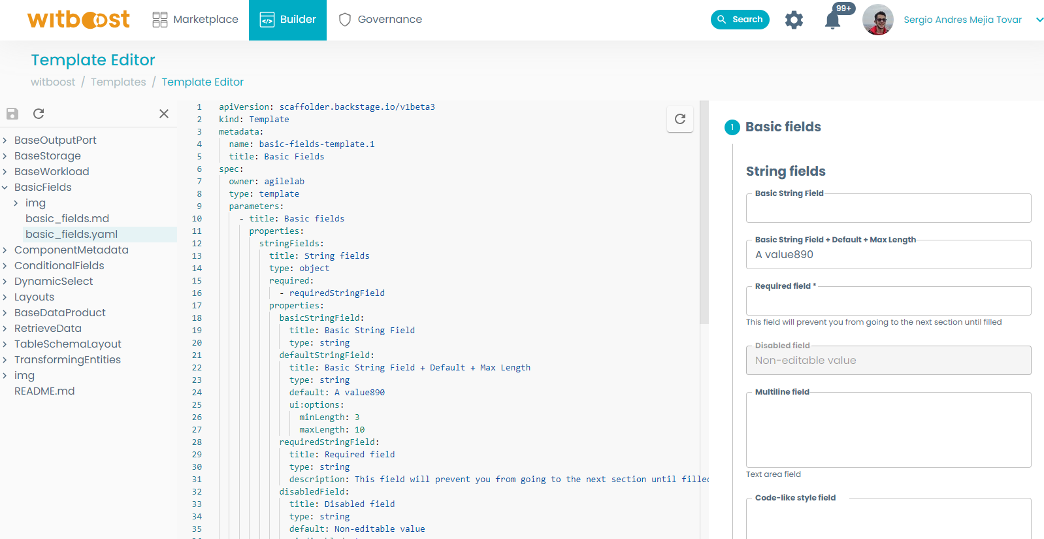Reload the file tree with refresh icon

39,114
